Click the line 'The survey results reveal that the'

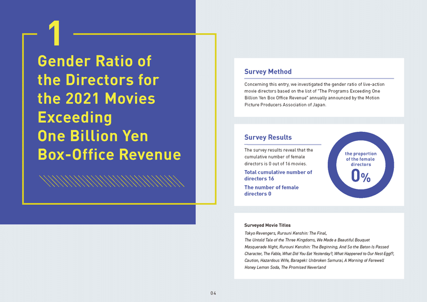click(279, 150)
